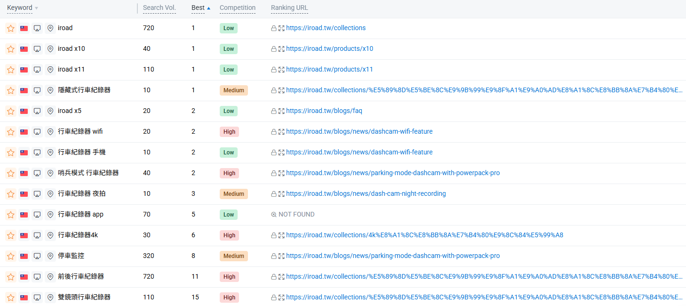Star the 雙鏡頭行車紀錄器 keyword
The height and width of the screenshot is (306, 686).
point(11,298)
